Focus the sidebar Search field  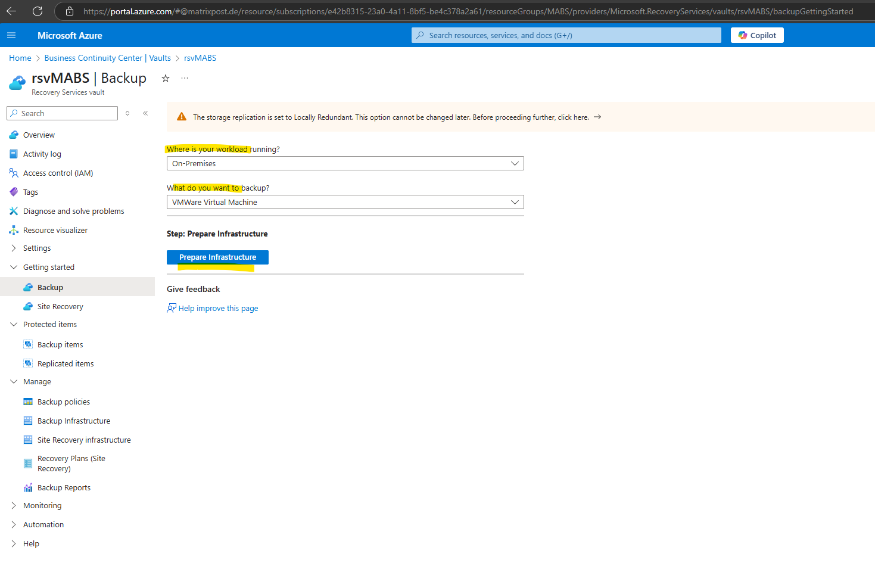(62, 113)
